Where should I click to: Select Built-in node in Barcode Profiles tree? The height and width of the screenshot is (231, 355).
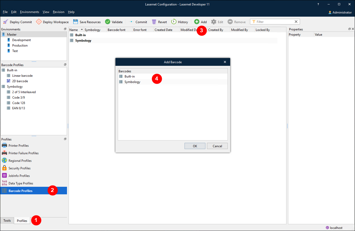(x=12, y=70)
